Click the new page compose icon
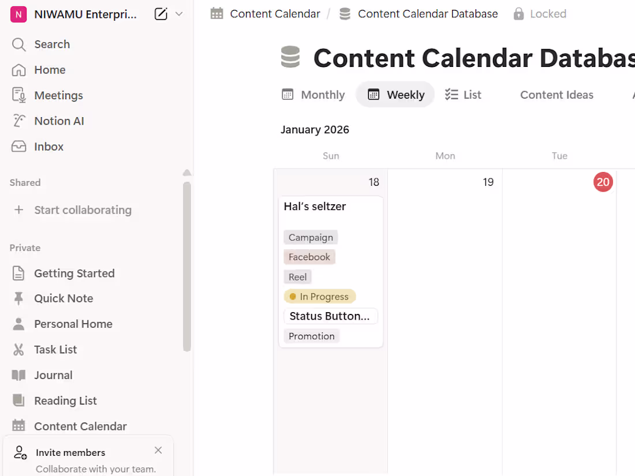This screenshot has width=635, height=476. pyautogui.click(x=161, y=14)
